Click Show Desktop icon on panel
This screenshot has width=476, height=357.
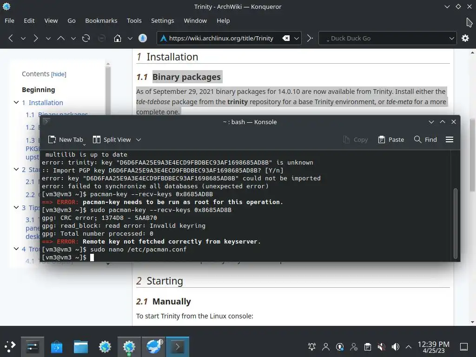pos(464,347)
